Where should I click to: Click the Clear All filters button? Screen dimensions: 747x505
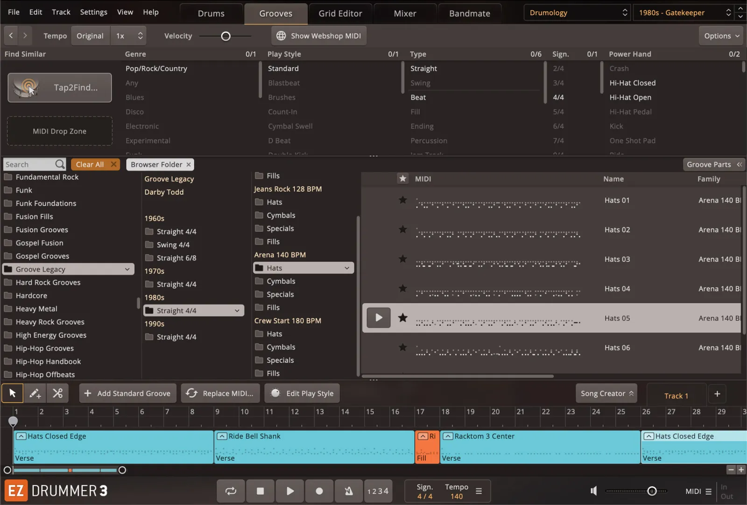[96, 164]
